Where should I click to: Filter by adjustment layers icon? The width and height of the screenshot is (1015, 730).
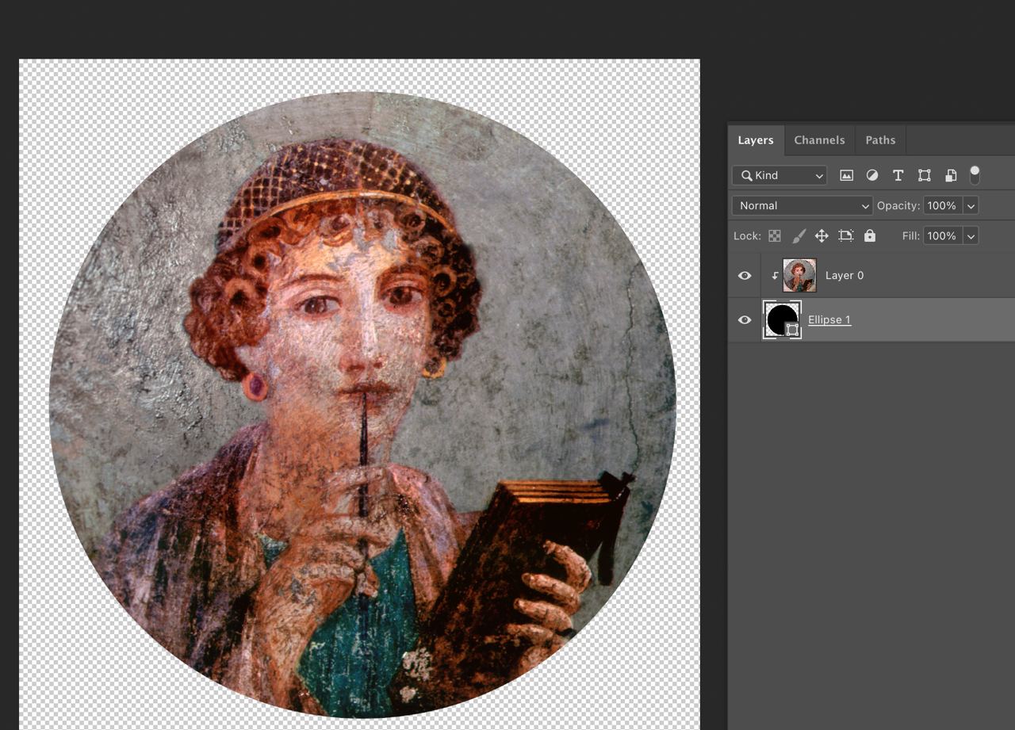click(x=871, y=175)
